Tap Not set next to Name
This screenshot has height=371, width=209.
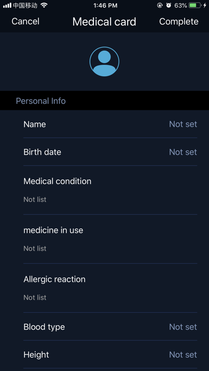click(x=183, y=124)
